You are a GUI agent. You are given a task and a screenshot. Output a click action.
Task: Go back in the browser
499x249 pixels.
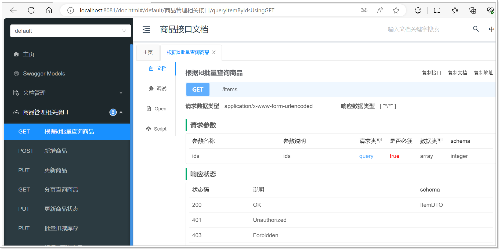(13, 10)
